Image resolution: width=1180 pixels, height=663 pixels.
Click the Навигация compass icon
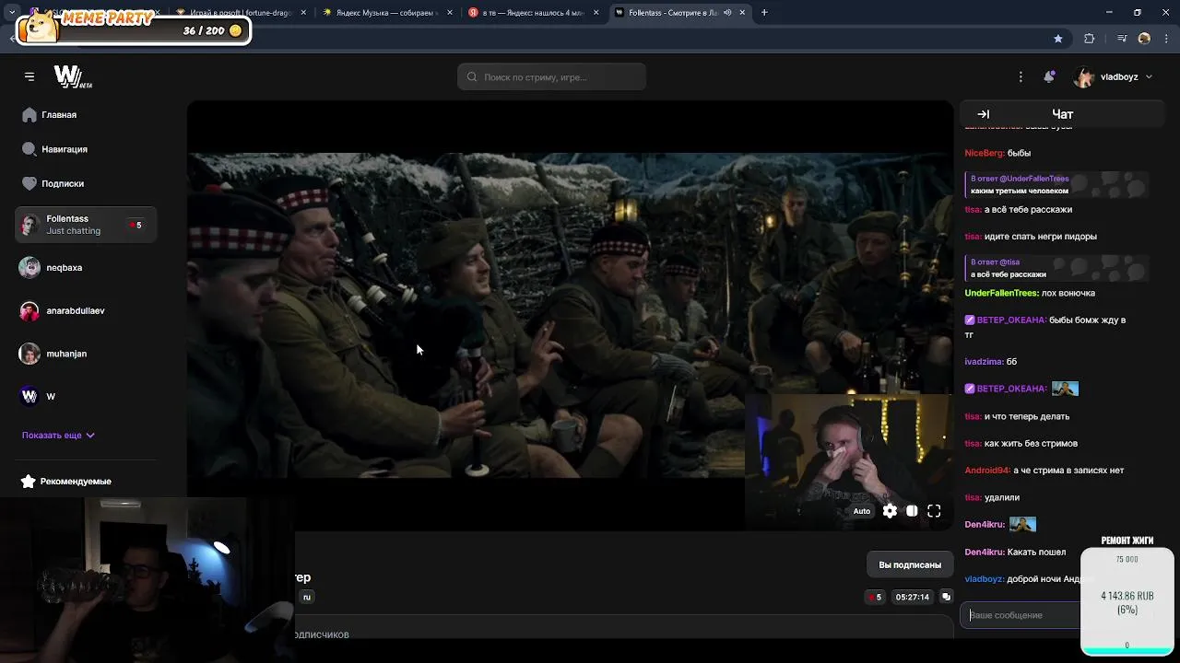tap(29, 149)
